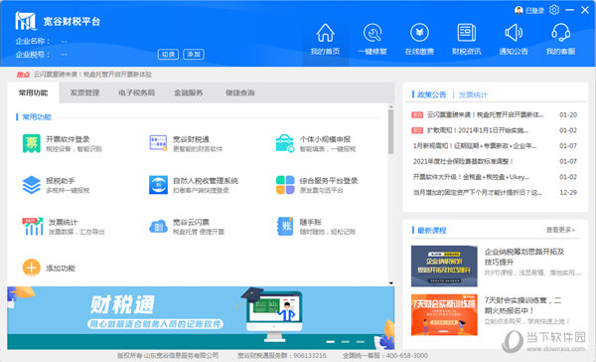
Task: Open 个体小规模申报 briefcase icon
Action: pos(285,143)
